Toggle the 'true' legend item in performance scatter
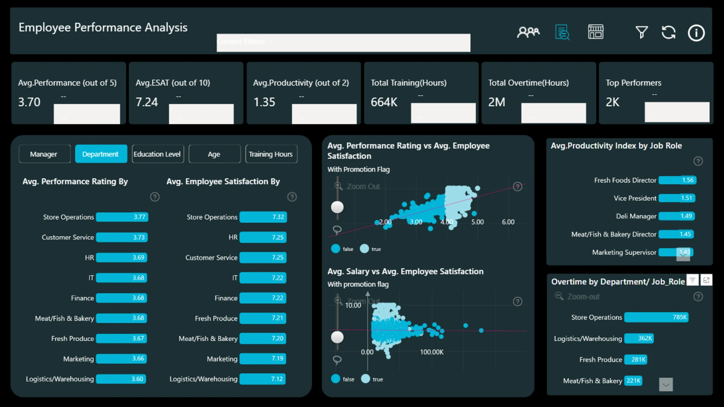Viewport: 724px width, 407px height. [x=371, y=249]
